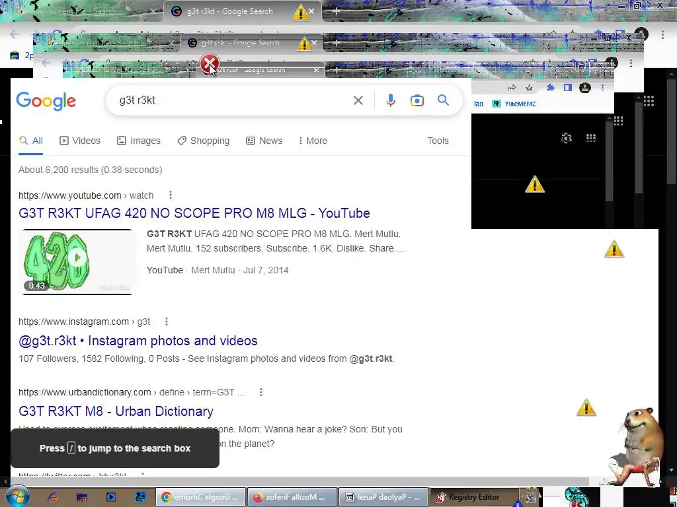Start voice search with the microphone icon
This screenshot has height=507, width=677.
click(x=390, y=100)
